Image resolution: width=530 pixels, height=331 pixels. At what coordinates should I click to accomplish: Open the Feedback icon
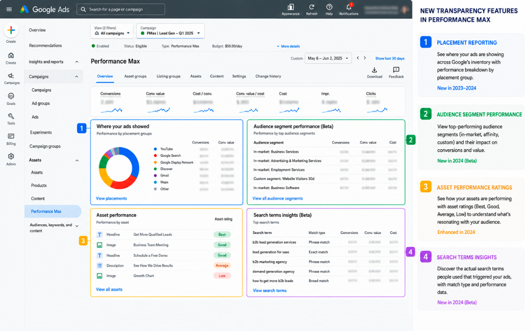tap(396, 70)
